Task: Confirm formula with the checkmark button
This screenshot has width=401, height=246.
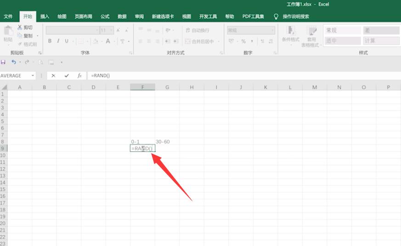Action: 67,75
